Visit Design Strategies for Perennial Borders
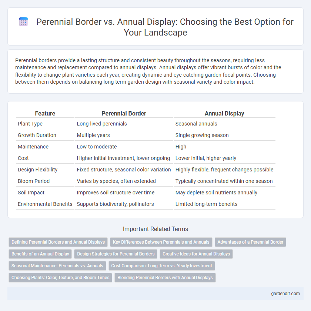311x311 pixels. 116,254
